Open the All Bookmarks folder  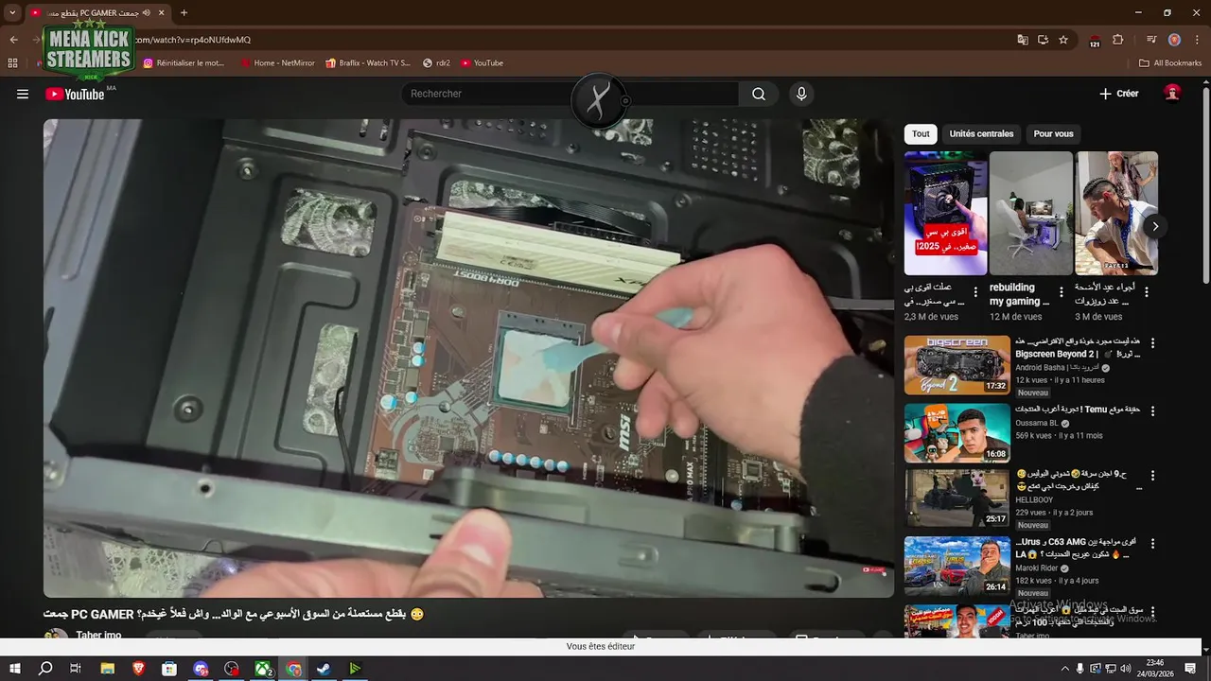(1170, 63)
